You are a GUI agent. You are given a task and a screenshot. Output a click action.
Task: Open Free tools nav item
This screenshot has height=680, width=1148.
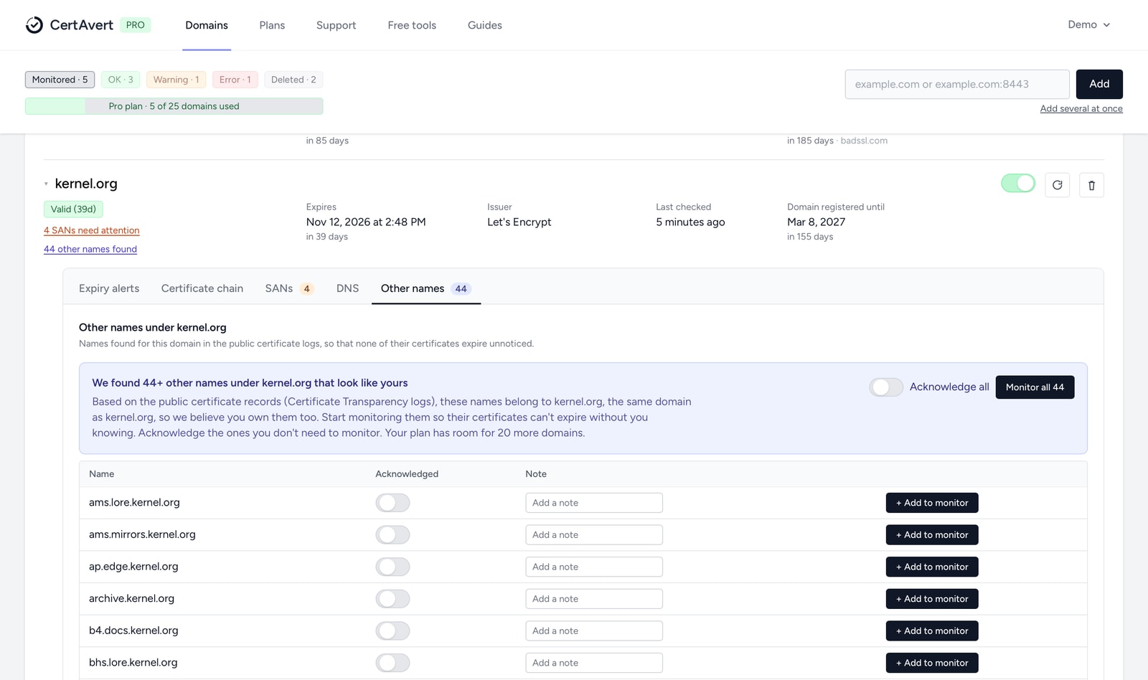(412, 25)
